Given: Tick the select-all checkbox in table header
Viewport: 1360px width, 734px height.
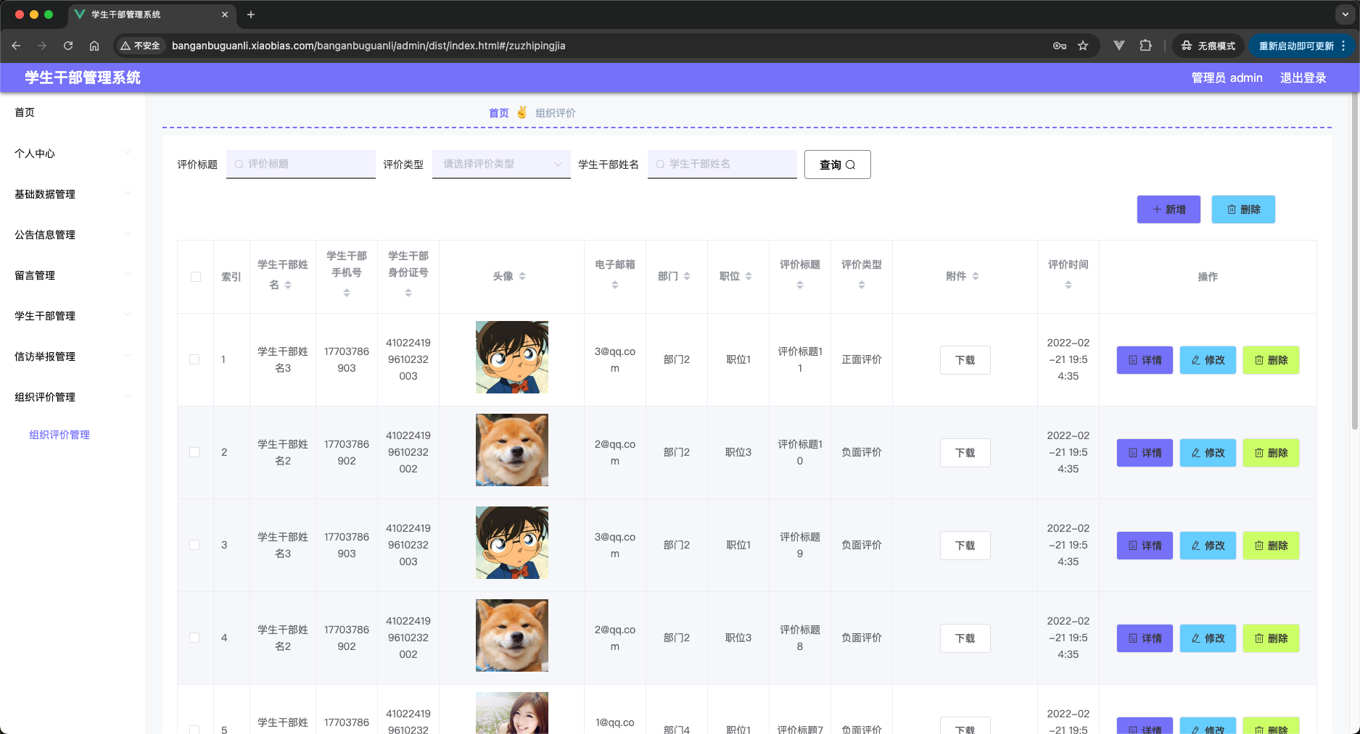Looking at the screenshot, I should coord(196,277).
